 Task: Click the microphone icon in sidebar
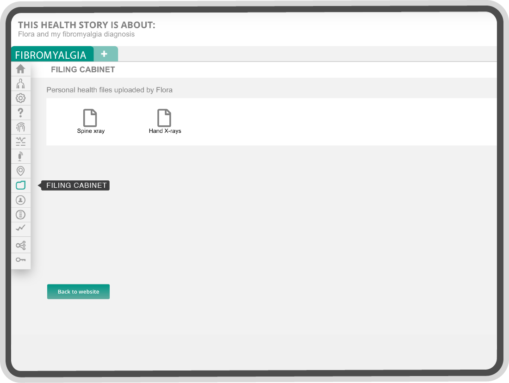(20, 156)
